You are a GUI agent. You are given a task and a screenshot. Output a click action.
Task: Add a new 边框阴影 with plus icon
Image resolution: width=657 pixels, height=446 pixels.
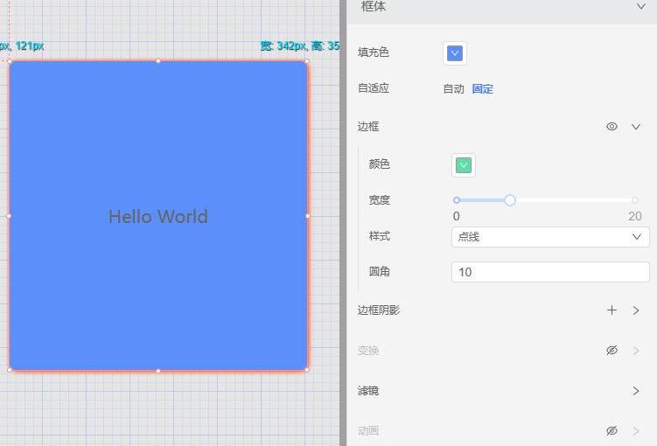(612, 310)
